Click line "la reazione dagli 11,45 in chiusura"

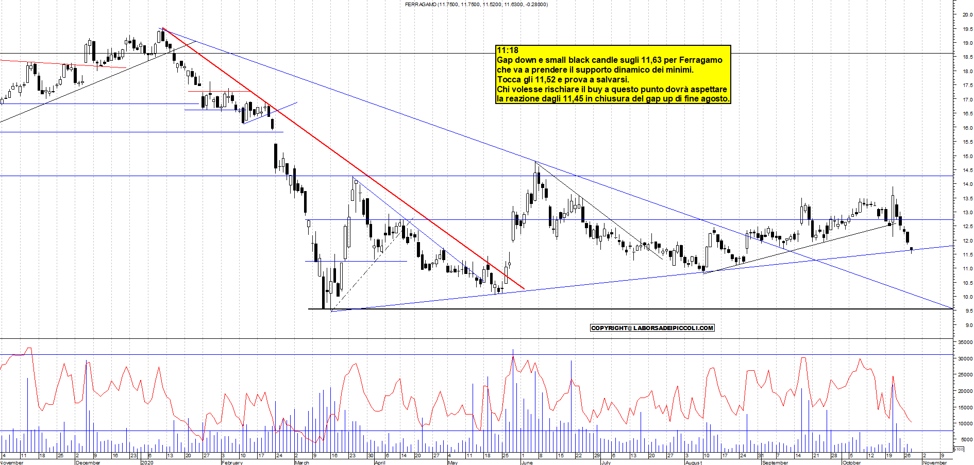(x=613, y=98)
